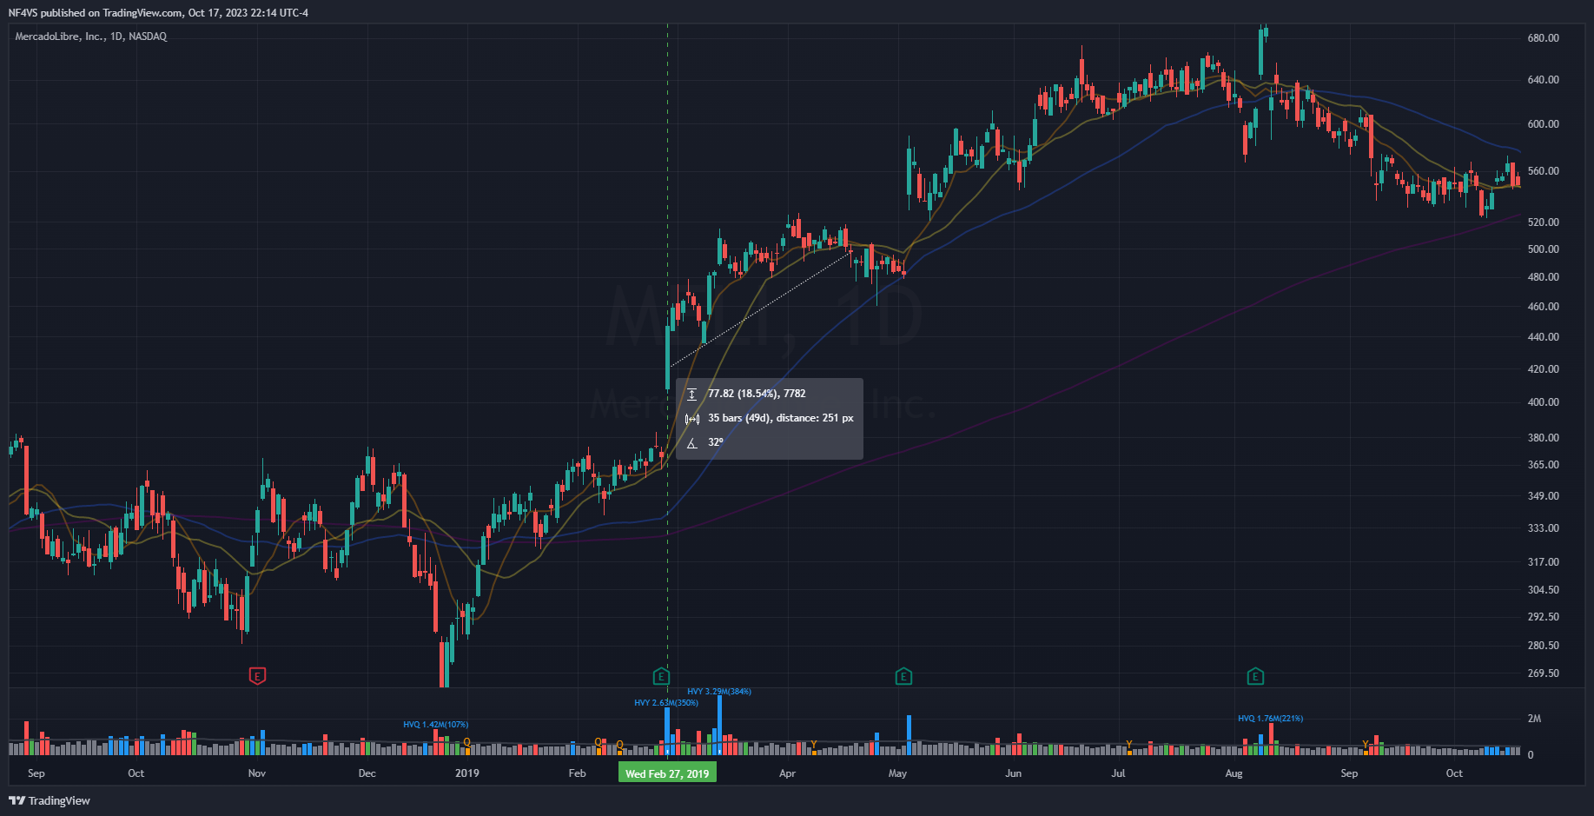1594x816 pixels.
Task: Click the 600.00 price axis label
Action: click(x=1543, y=124)
